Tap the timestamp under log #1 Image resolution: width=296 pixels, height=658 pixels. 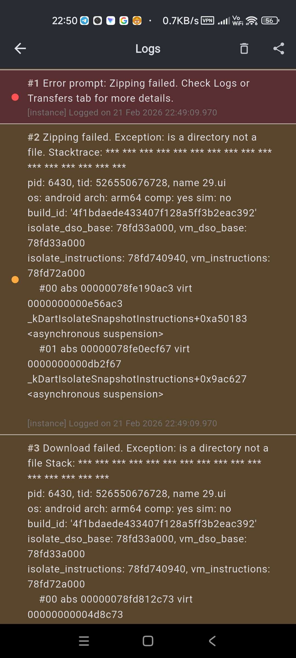click(122, 112)
